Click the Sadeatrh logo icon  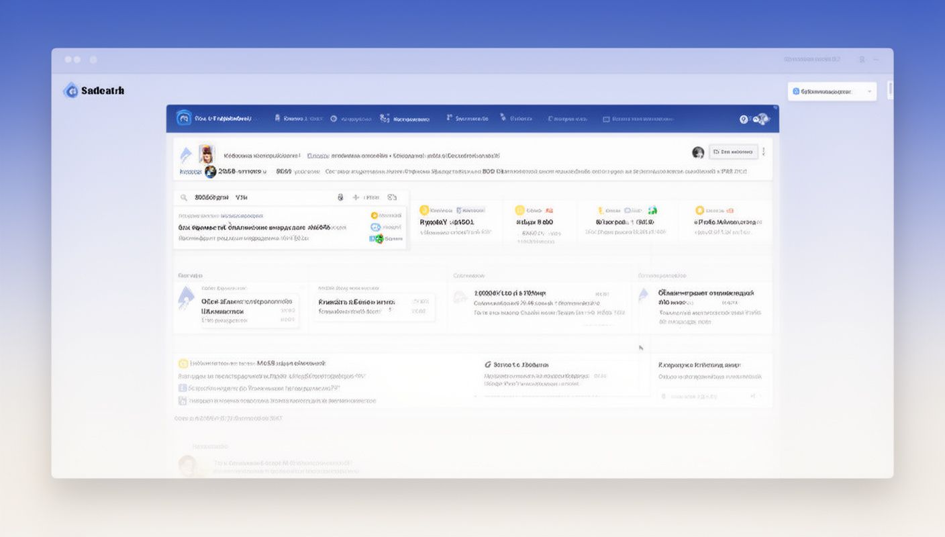70,91
